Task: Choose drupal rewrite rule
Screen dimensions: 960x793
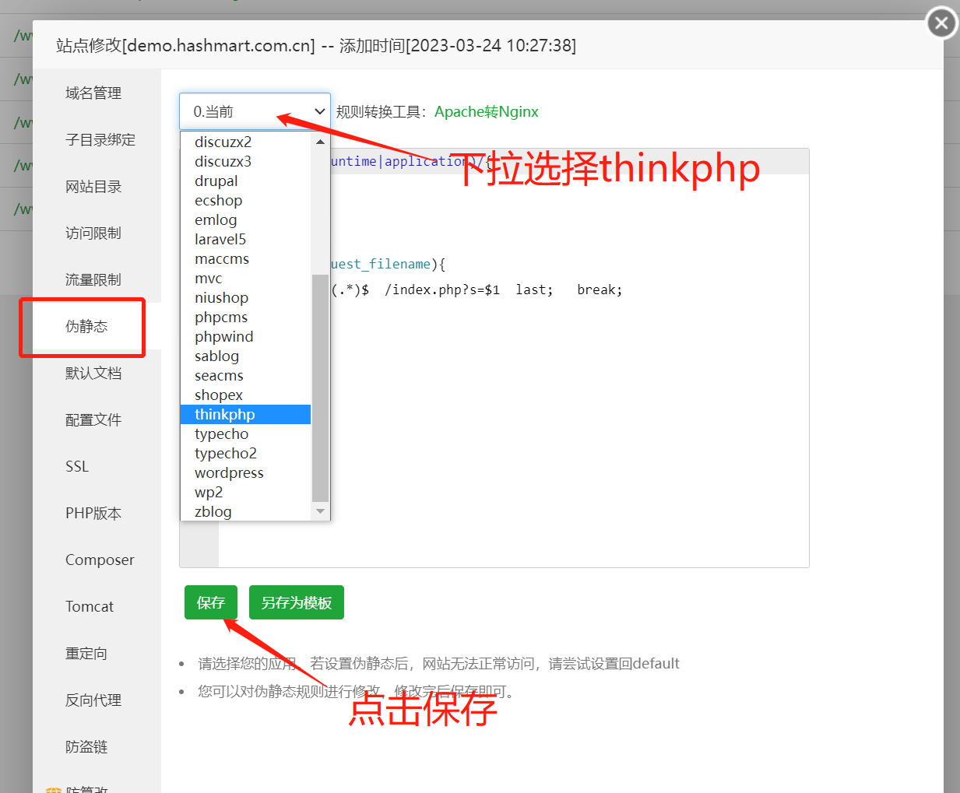Action: coord(245,181)
